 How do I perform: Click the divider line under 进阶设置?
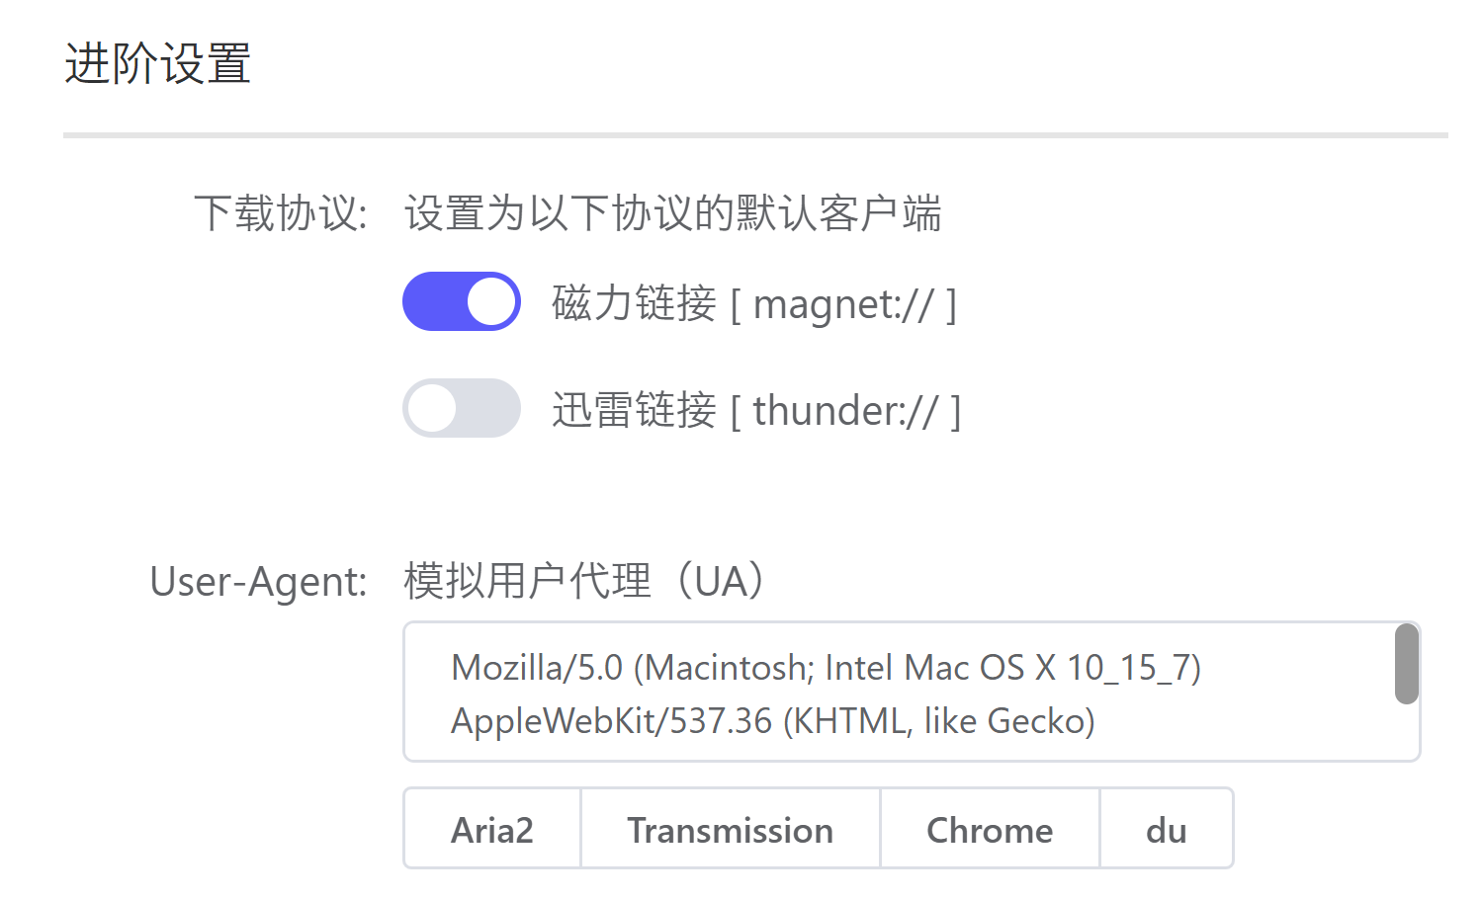(755, 134)
